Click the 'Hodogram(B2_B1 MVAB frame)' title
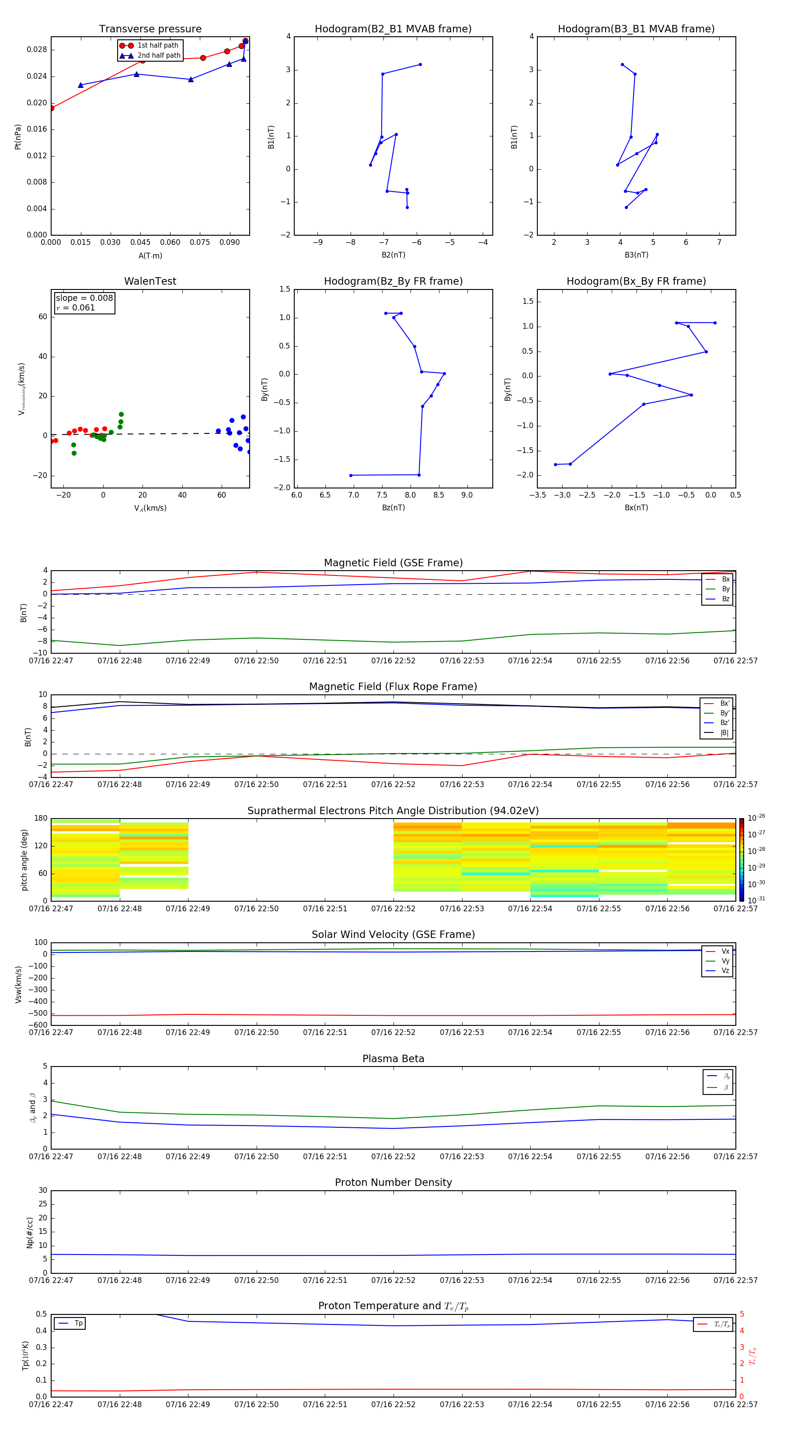 [x=393, y=29]
